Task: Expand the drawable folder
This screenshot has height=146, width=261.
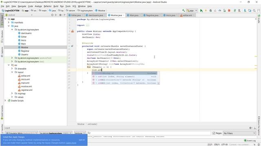Action: [x=12, y=69]
